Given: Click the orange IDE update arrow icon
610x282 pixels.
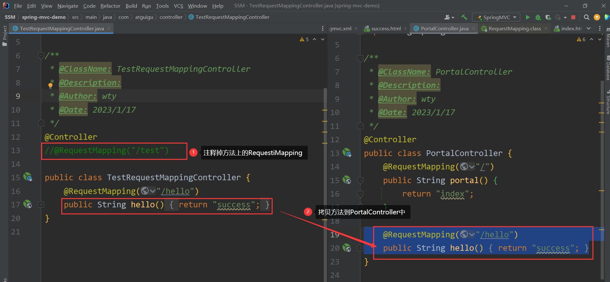Looking at the screenshot, I should point(597,17).
